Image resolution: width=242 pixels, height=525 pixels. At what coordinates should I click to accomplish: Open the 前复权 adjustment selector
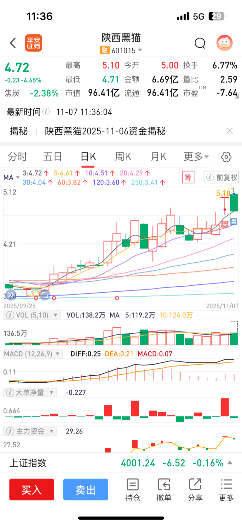click(x=221, y=177)
